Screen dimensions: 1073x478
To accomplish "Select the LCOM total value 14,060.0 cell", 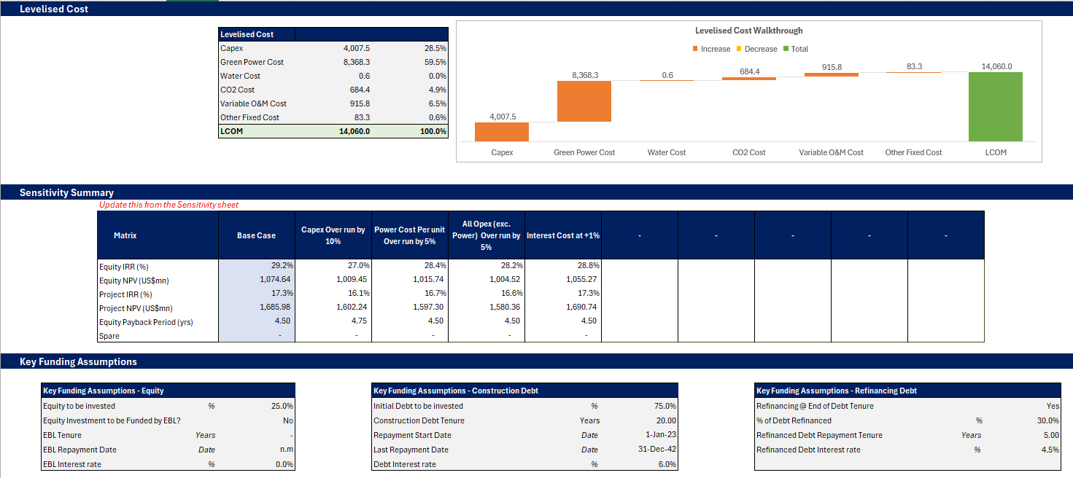I will click(333, 131).
